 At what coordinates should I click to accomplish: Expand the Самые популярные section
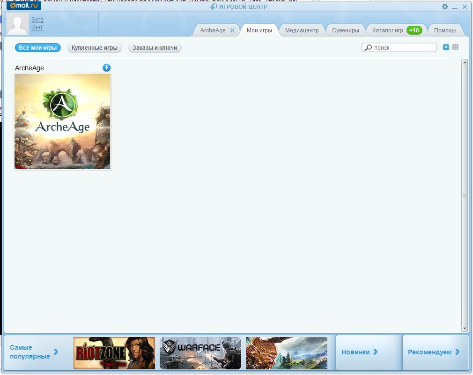[34, 352]
